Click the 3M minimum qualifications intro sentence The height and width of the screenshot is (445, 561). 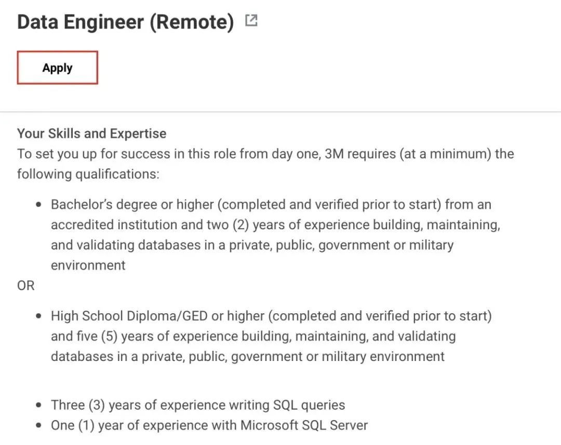(x=265, y=154)
